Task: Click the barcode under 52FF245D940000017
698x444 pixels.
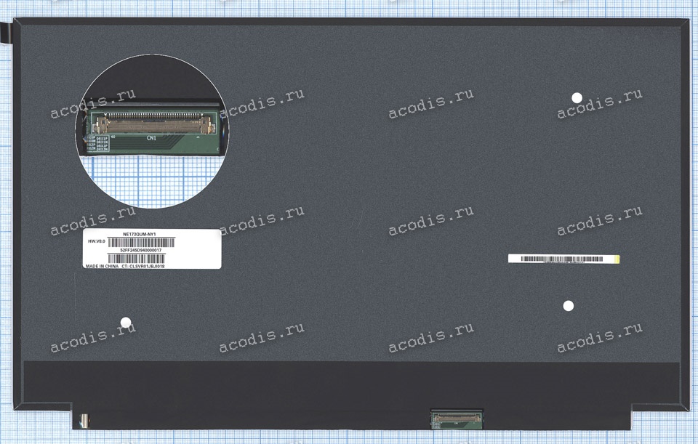Action: pos(136,259)
